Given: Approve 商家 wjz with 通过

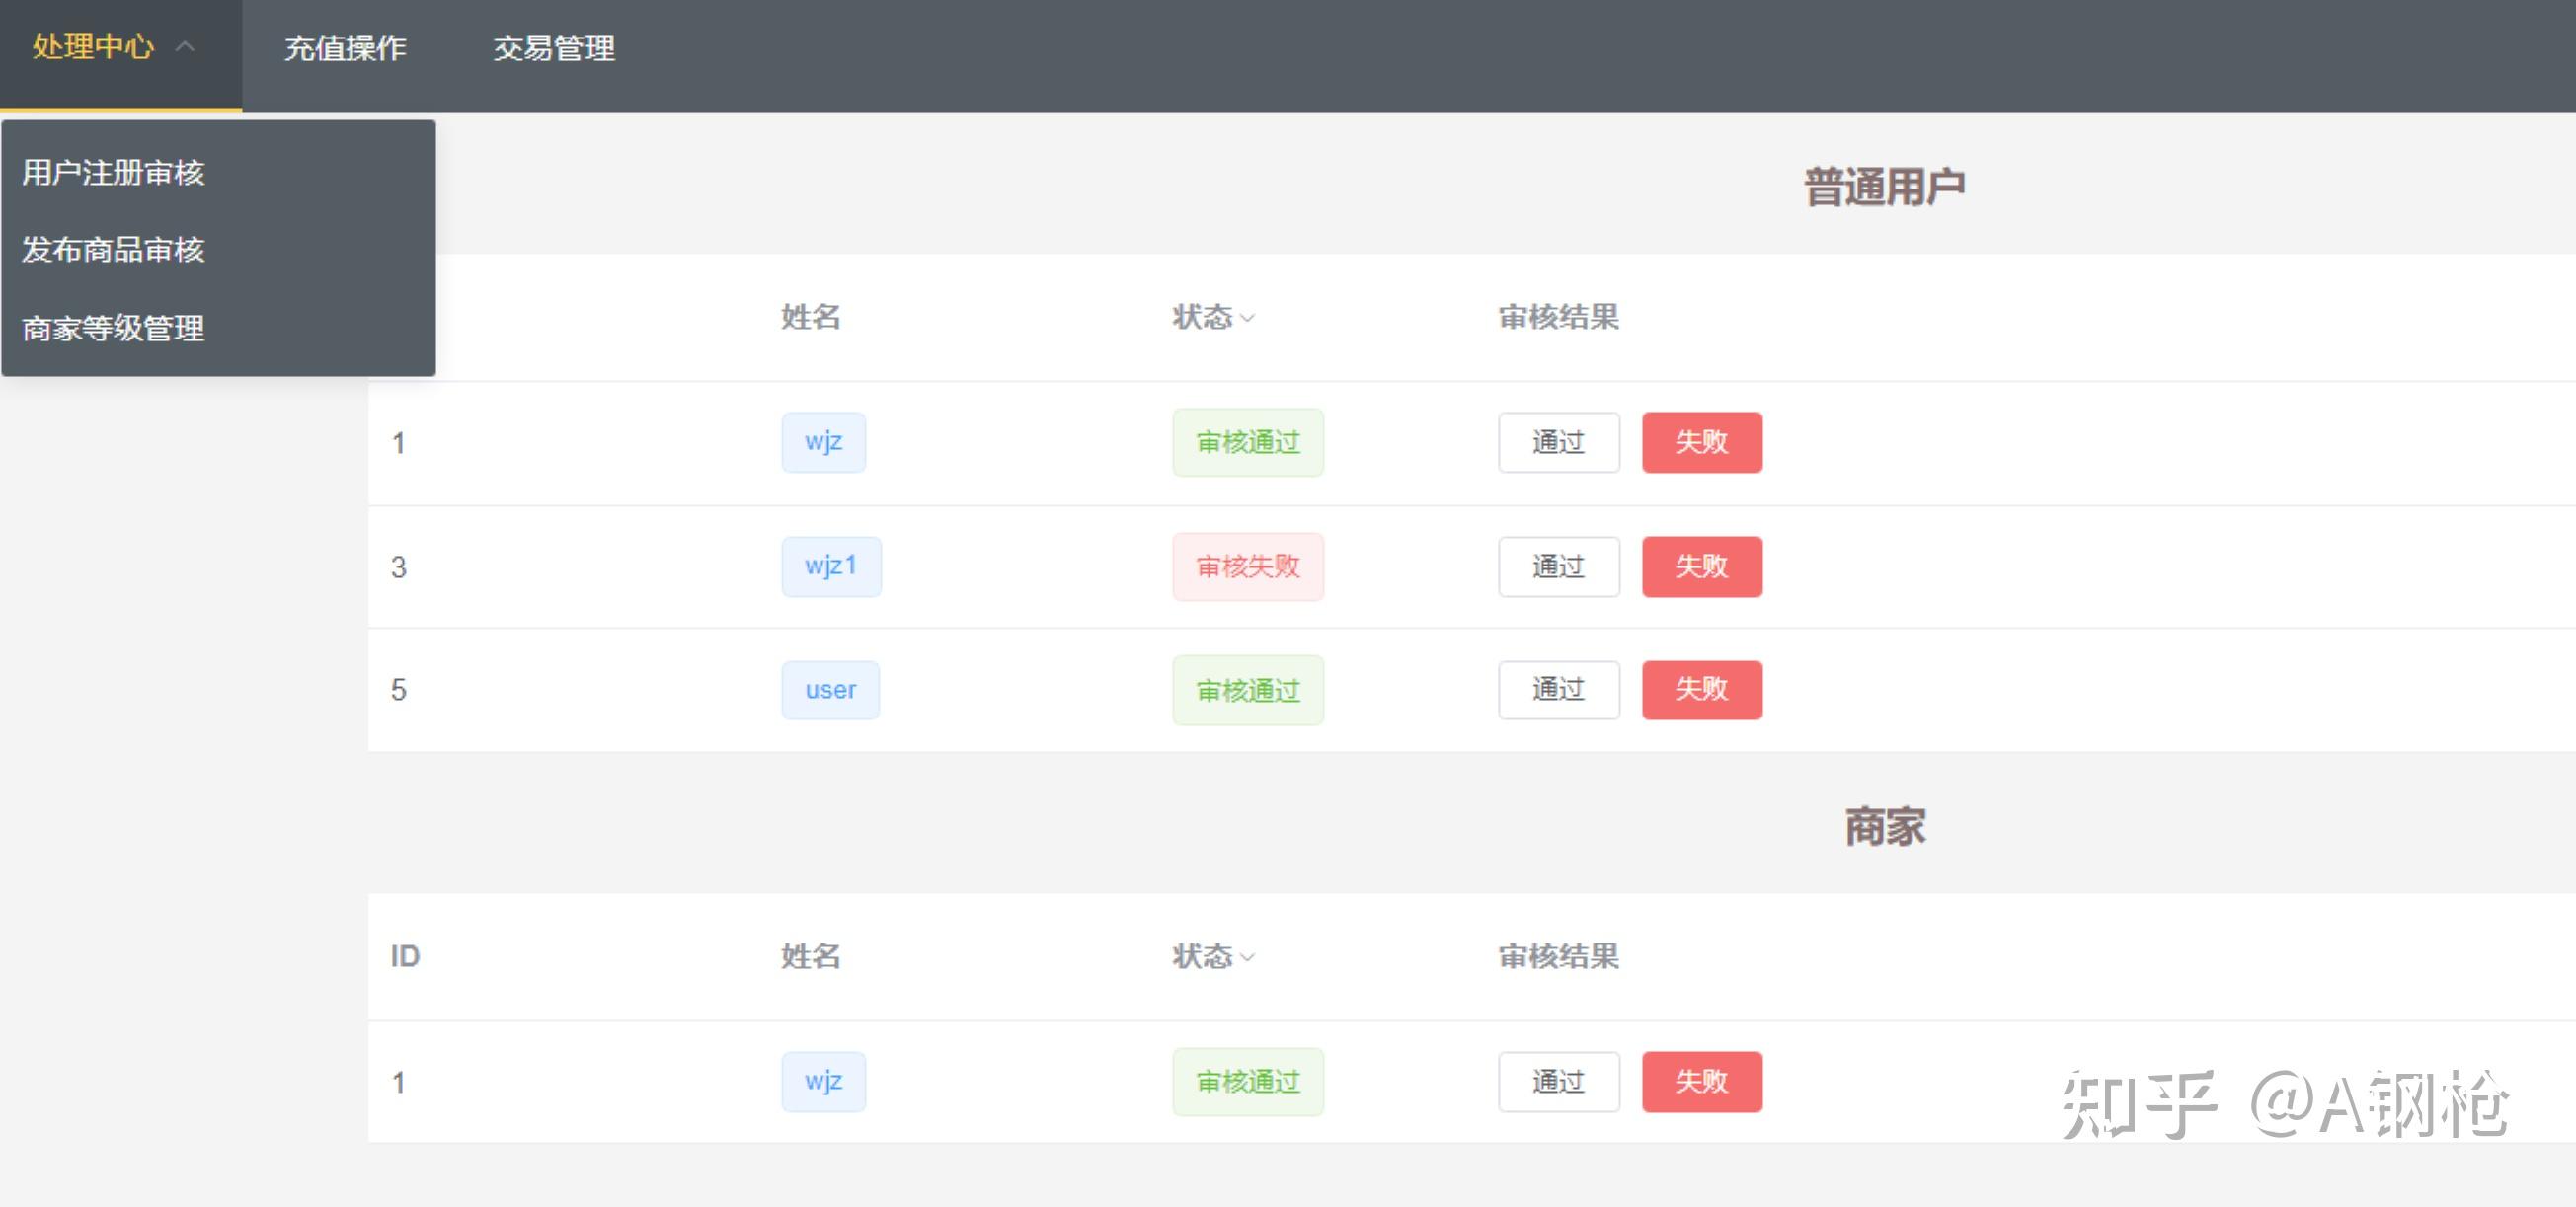Looking at the screenshot, I should click(1558, 1081).
